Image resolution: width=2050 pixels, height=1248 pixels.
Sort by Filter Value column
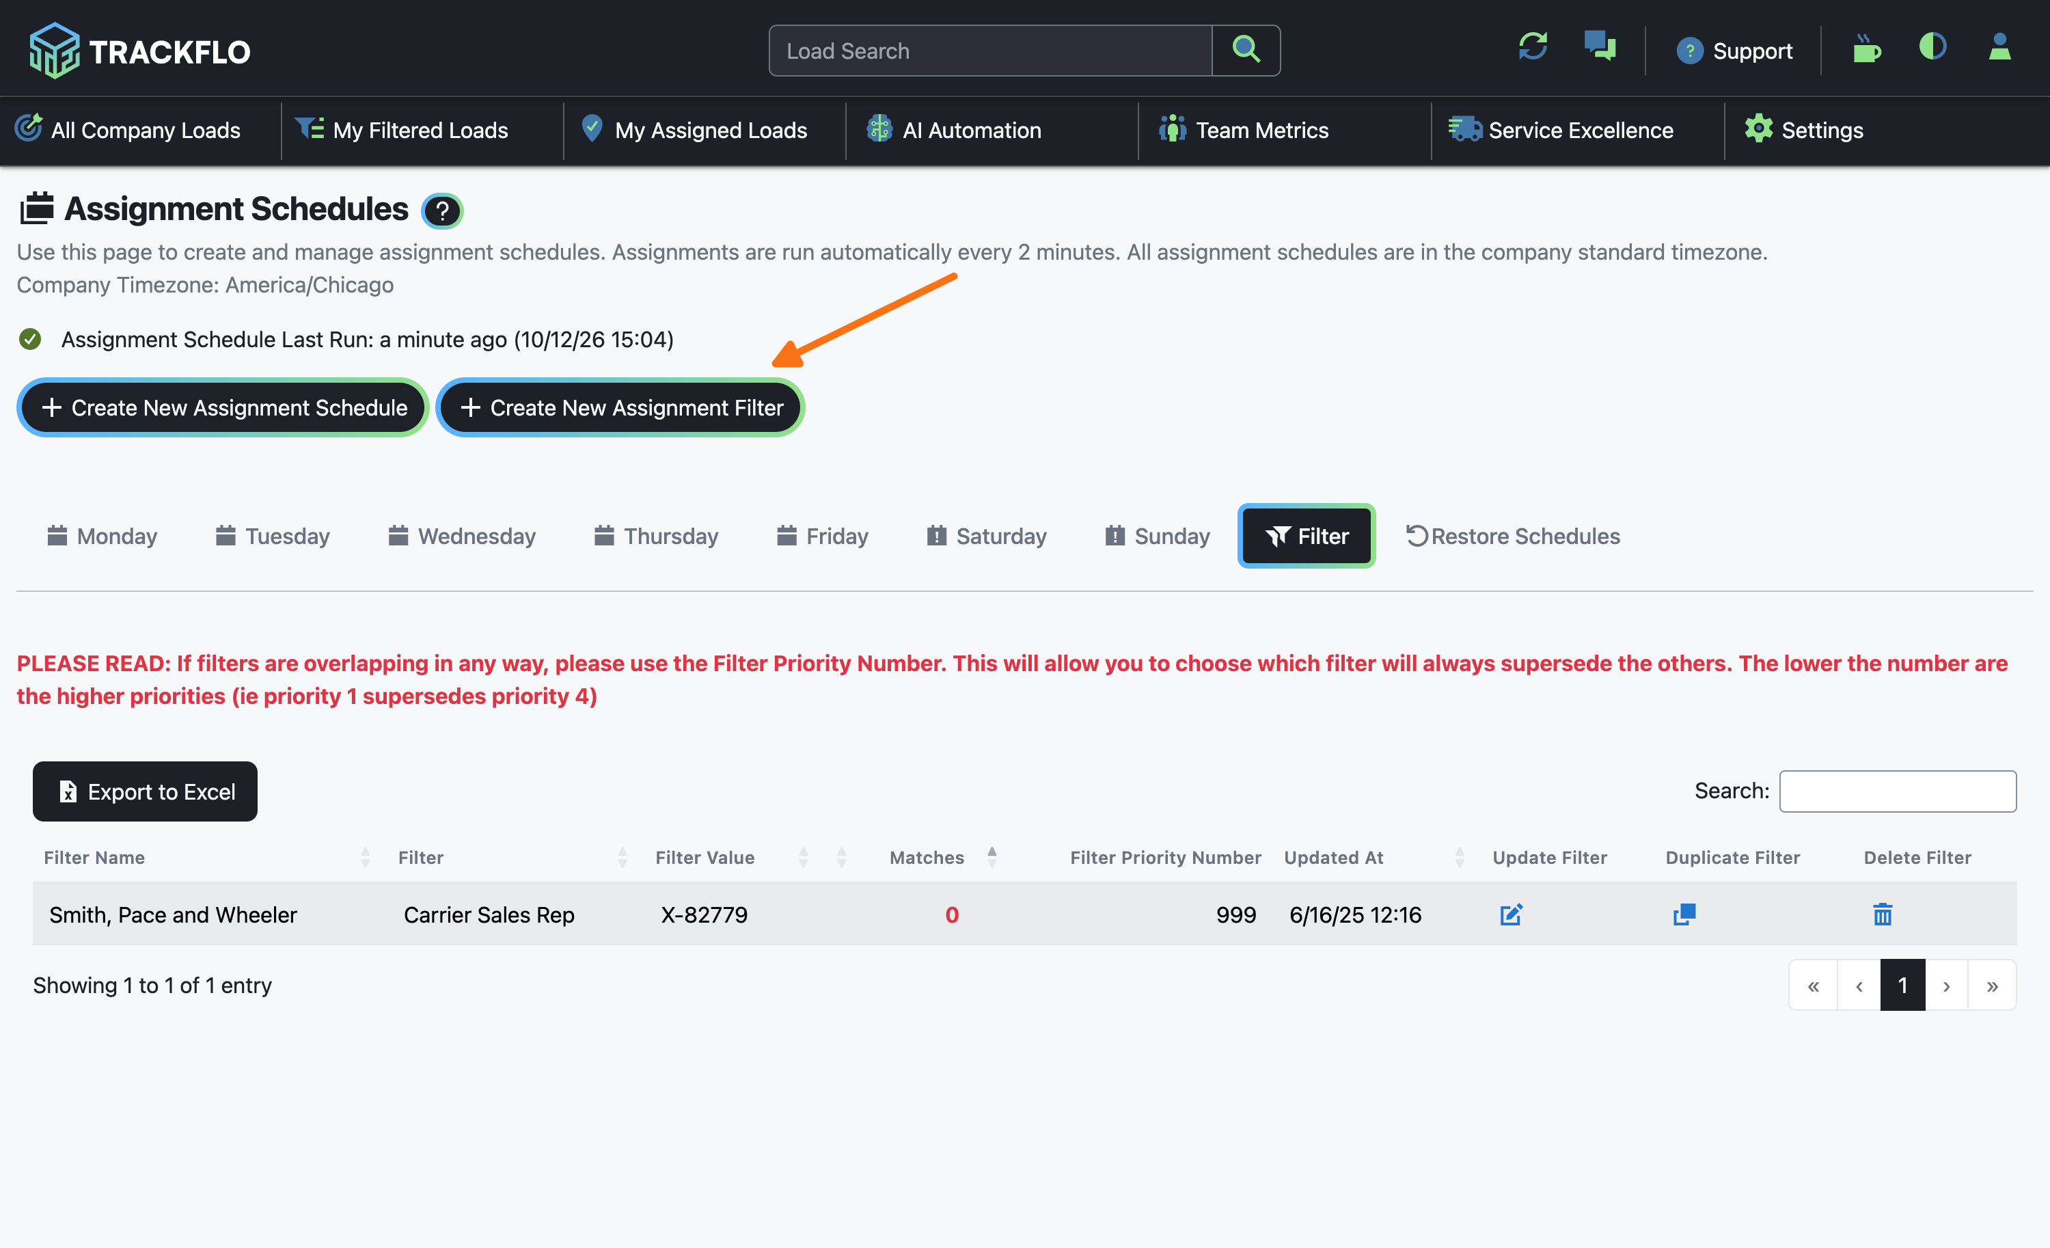point(730,858)
